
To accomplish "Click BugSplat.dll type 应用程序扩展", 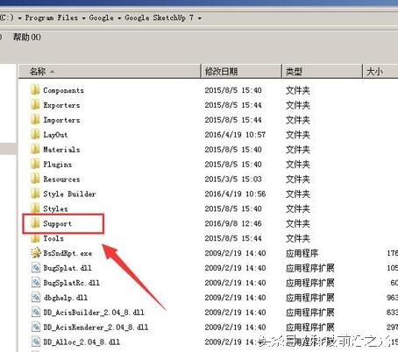I will point(309,268).
